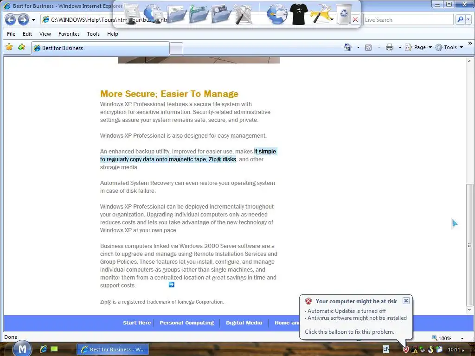Open the music folder dock icon

(x=199, y=14)
